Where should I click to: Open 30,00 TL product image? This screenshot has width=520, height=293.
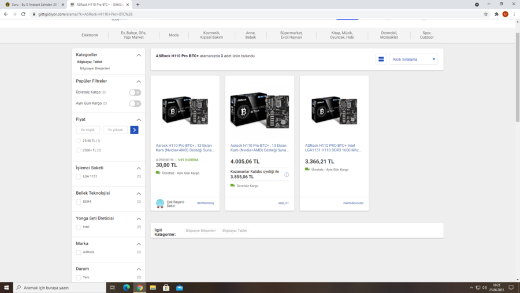185,110
